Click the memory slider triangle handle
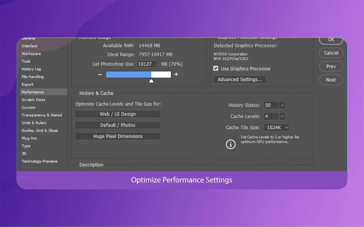 (151, 81)
